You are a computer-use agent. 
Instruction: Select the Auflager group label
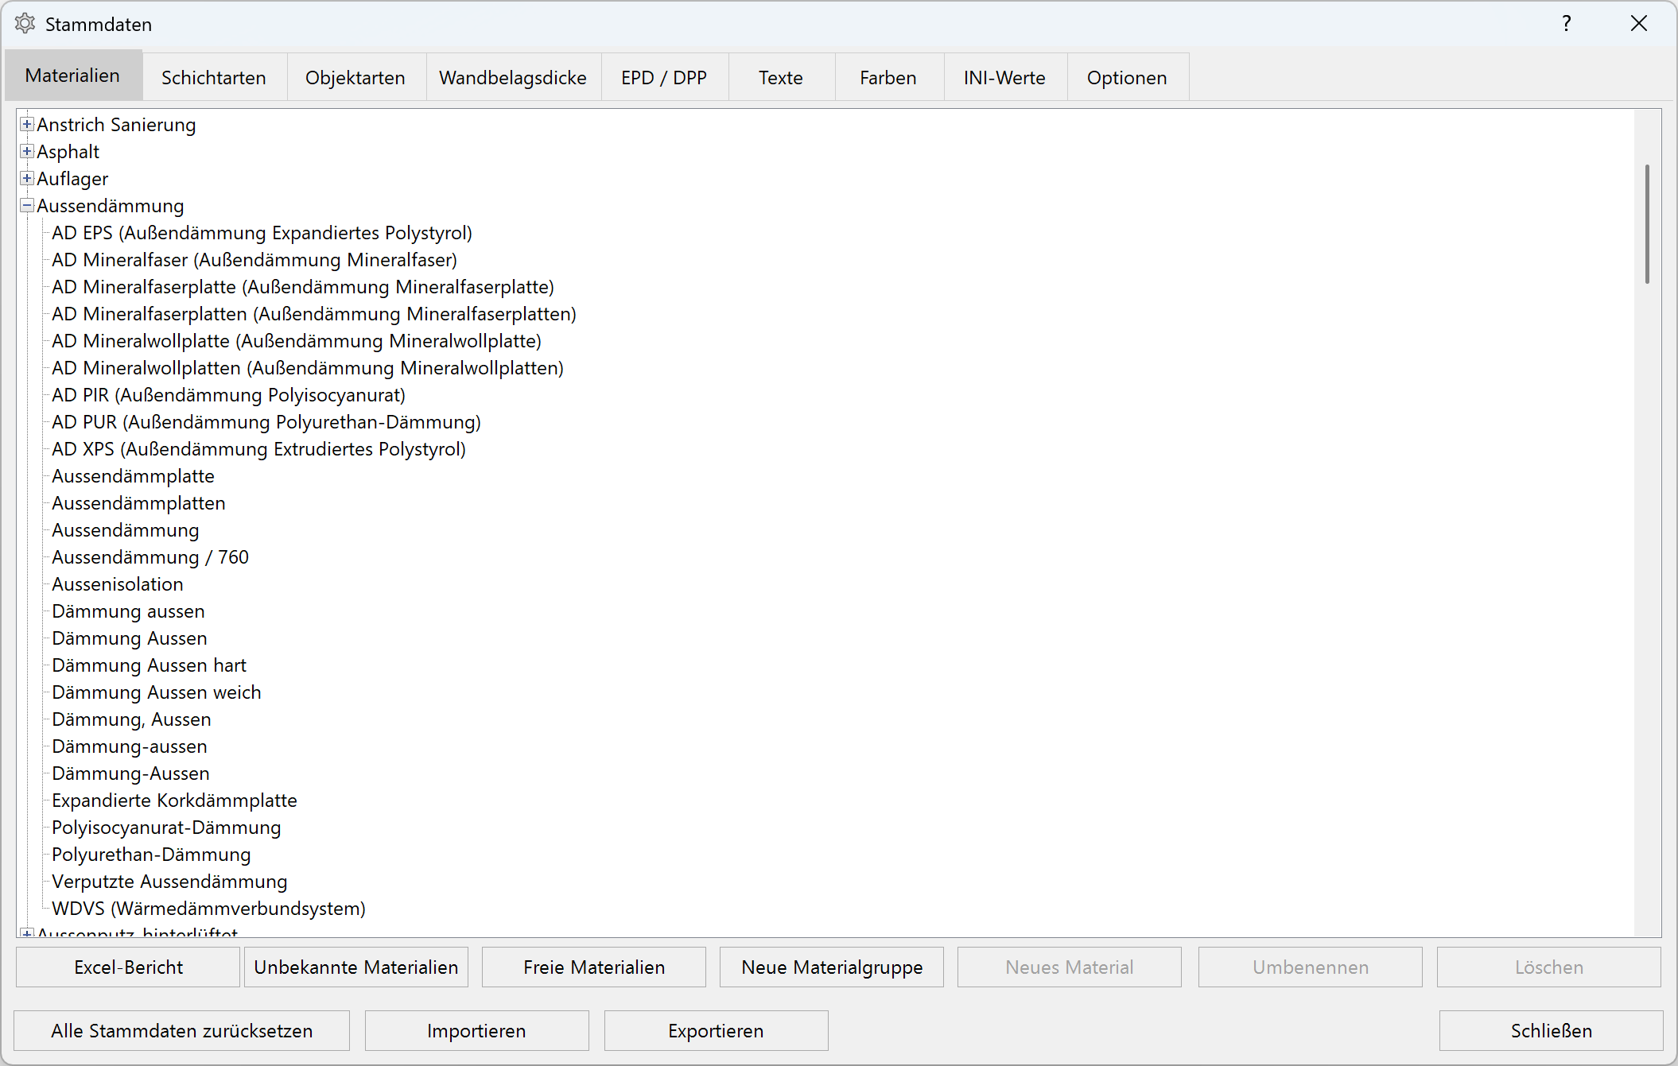point(72,179)
